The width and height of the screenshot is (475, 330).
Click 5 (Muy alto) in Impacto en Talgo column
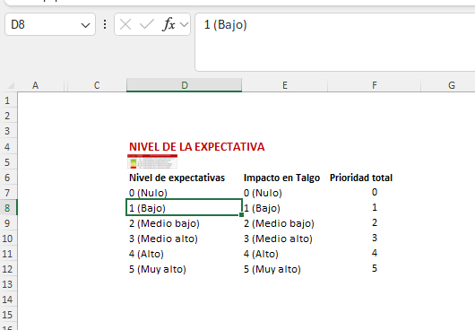pos(272,269)
